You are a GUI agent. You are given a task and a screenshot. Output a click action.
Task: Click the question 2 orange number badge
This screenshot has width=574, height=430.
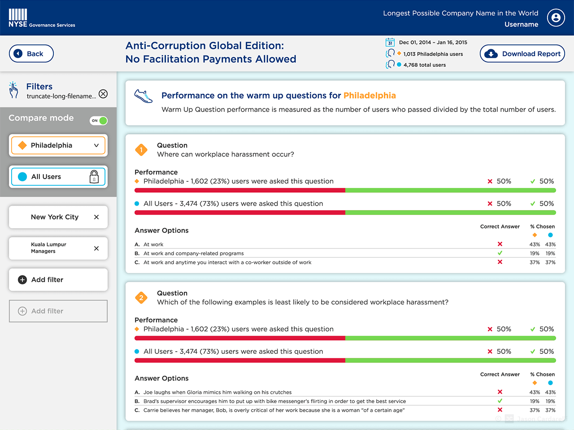tap(141, 298)
